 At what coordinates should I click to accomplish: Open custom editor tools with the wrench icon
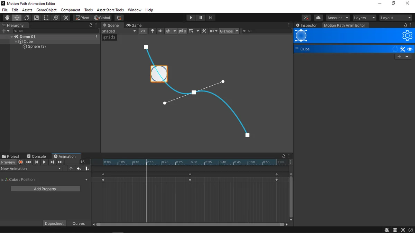point(66,18)
